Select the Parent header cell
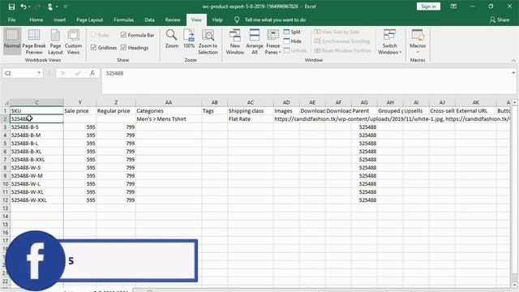 (364, 111)
